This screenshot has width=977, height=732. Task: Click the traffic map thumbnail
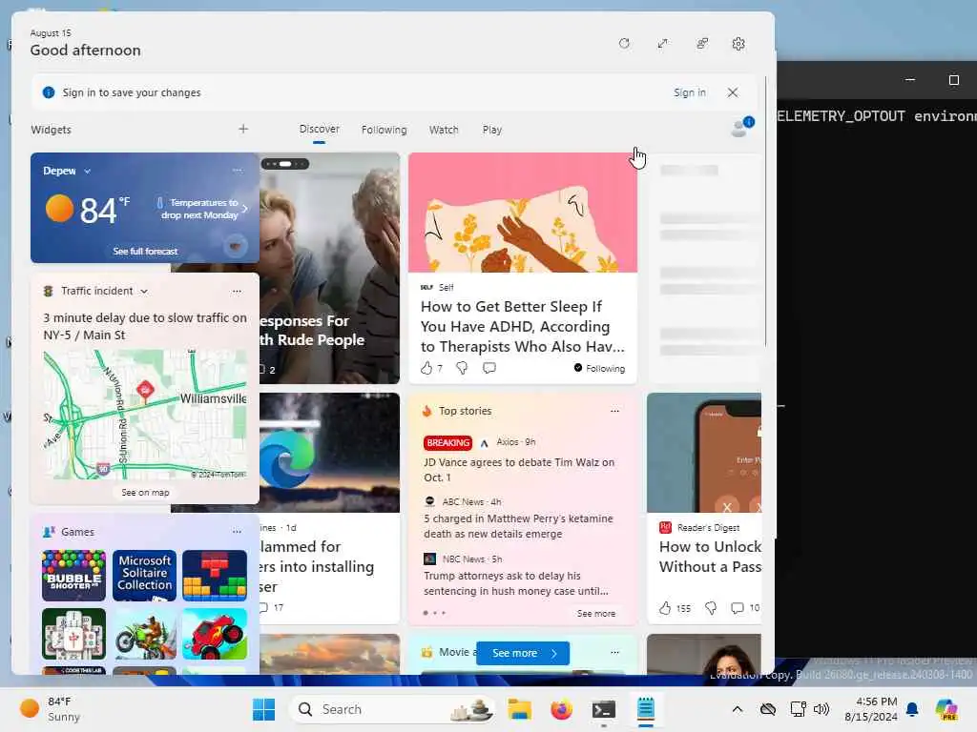(145, 414)
